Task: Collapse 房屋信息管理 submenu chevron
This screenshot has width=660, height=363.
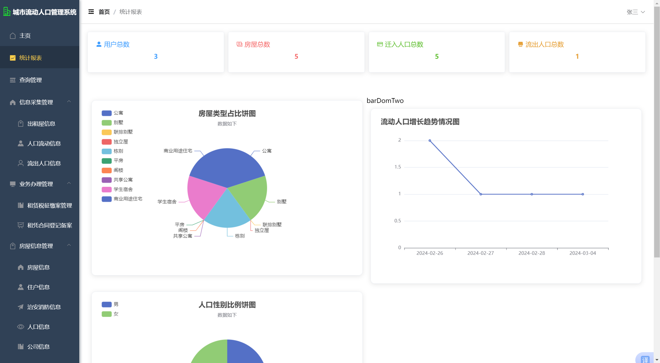Action: pos(69,245)
